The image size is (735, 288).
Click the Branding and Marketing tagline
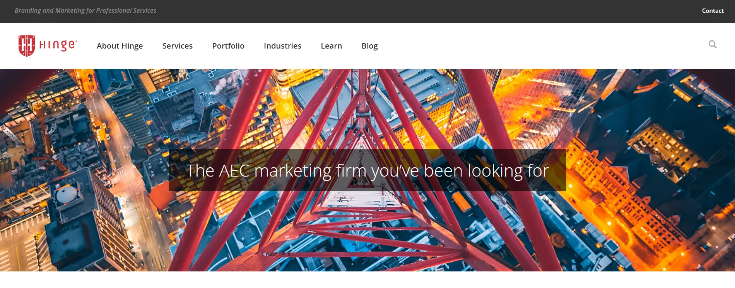point(85,10)
